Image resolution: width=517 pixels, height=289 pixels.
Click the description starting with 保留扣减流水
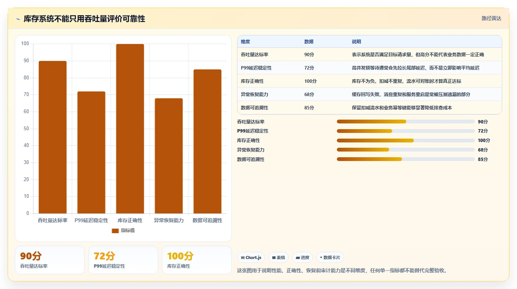coord(402,108)
